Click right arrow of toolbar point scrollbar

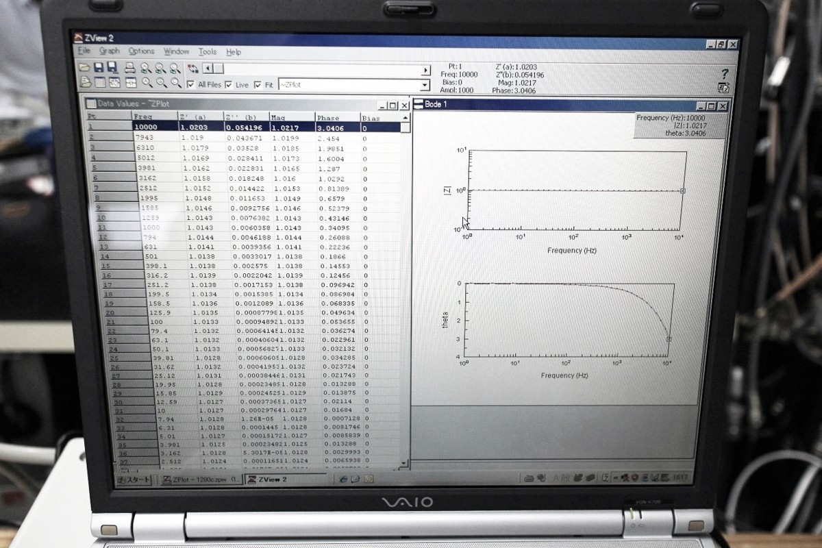pyautogui.click(x=426, y=71)
